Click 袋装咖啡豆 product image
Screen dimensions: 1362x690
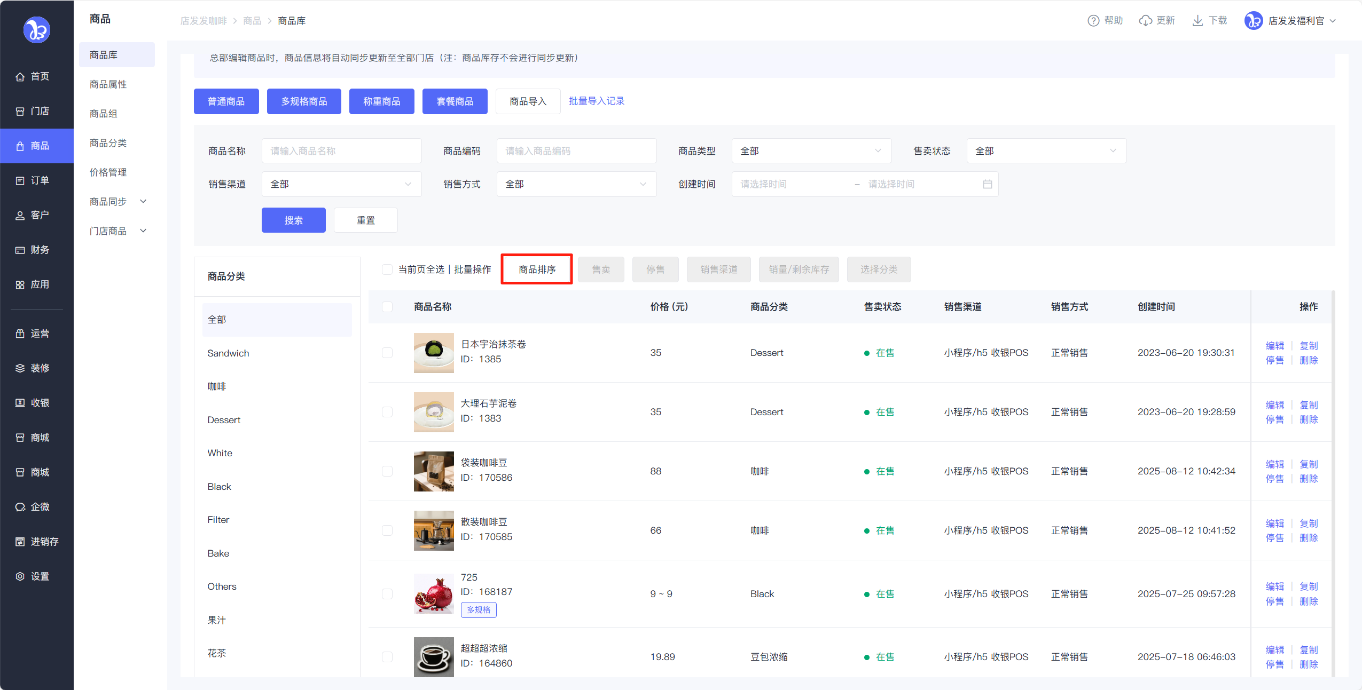(434, 471)
